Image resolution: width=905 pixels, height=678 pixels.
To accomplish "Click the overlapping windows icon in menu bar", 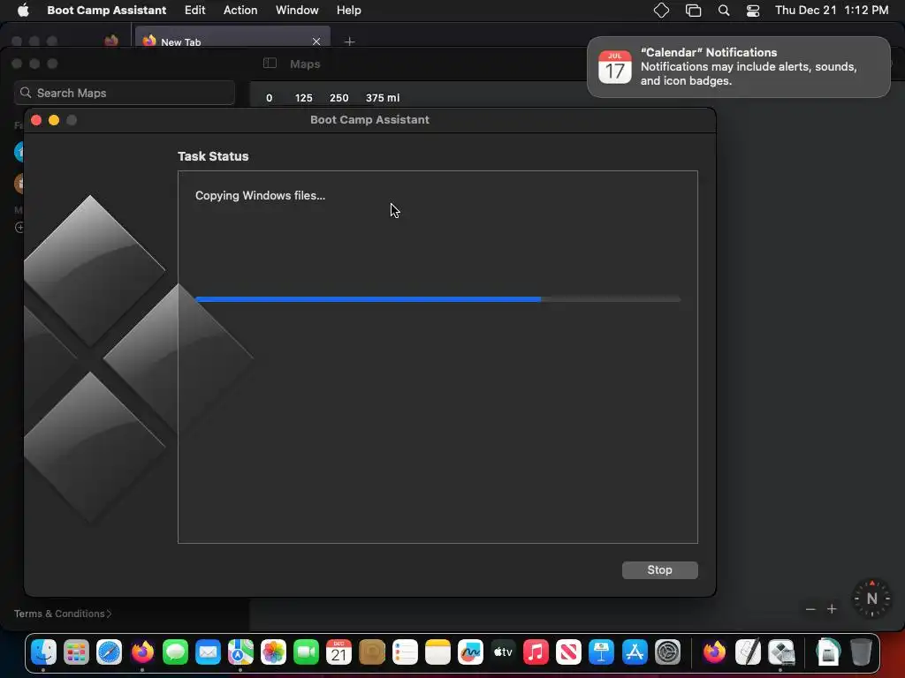I will click(x=693, y=10).
